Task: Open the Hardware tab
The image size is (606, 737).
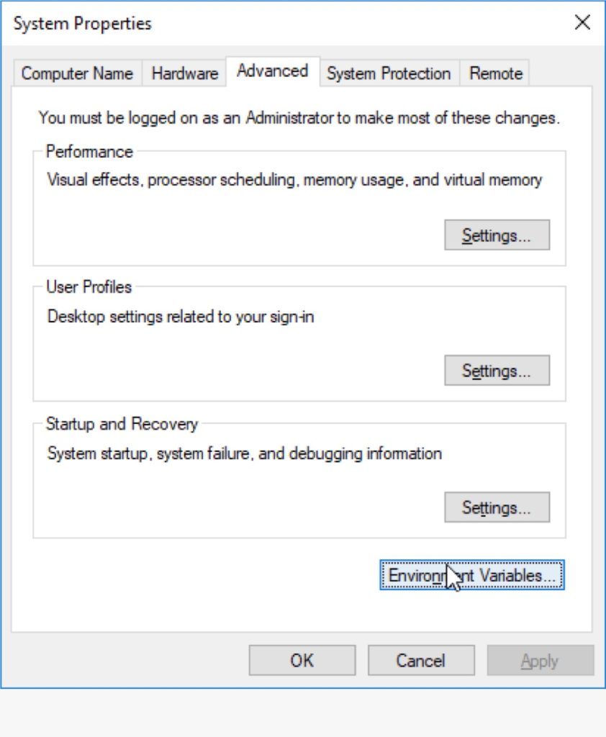Action: (184, 73)
